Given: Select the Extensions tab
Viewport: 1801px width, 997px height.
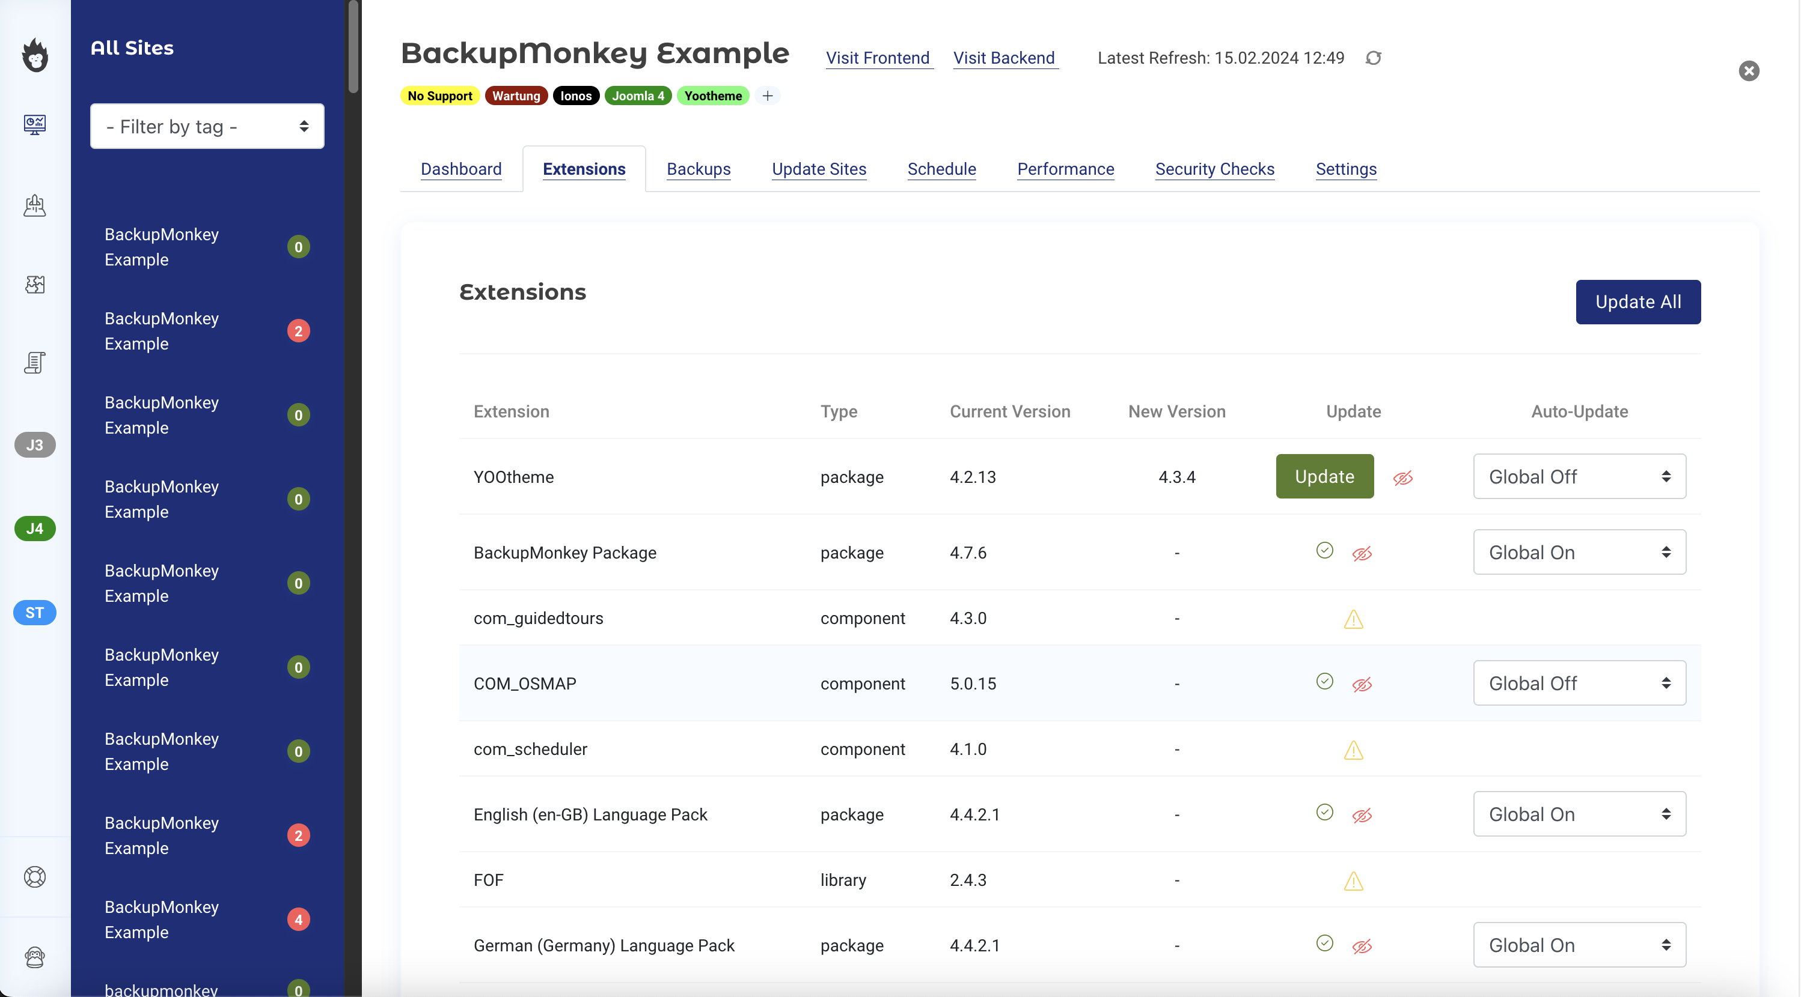Looking at the screenshot, I should pyautogui.click(x=584, y=169).
